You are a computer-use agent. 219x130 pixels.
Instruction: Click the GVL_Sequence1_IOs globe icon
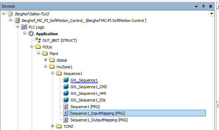[x=66, y=100]
